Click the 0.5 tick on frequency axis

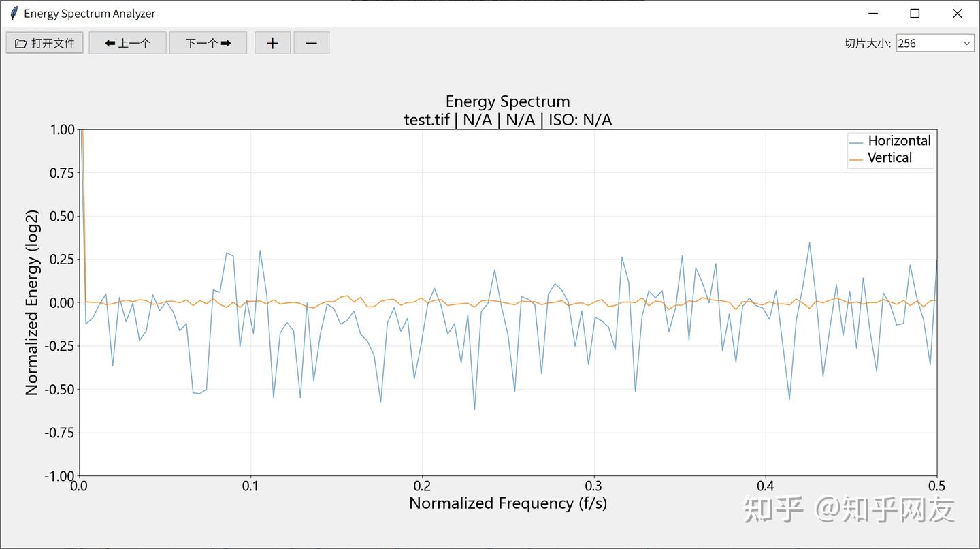(x=936, y=486)
